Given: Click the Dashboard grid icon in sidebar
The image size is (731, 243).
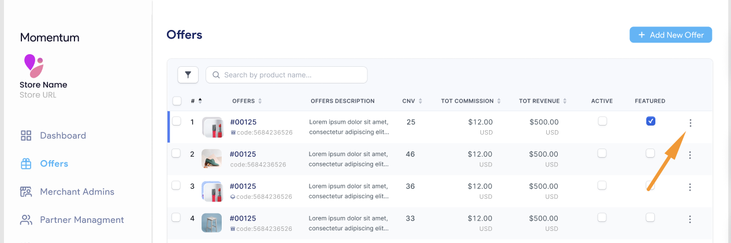Looking at the screenshot, I should [x=26, y=136].
